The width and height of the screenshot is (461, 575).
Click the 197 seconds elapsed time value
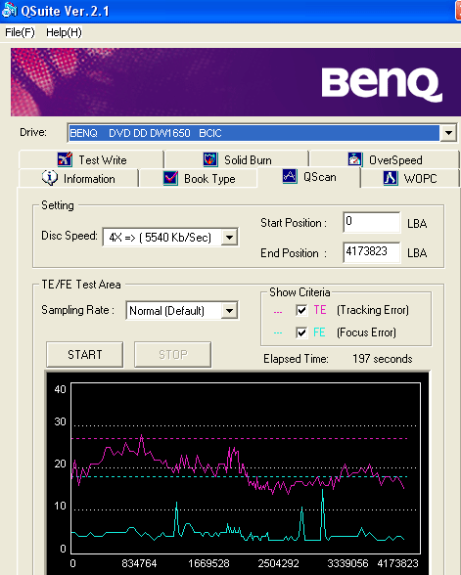[383, 359]
